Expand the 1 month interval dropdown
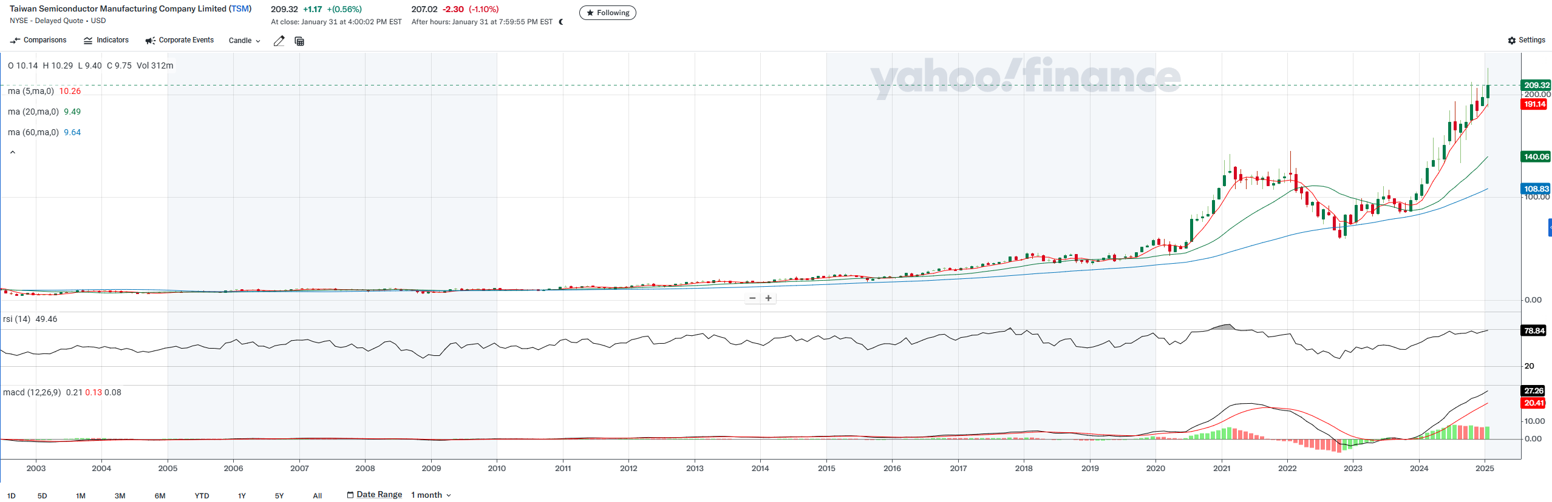The width and height of the screenshot is (1552, 502). pyautogui.click(x=431, y=495)
